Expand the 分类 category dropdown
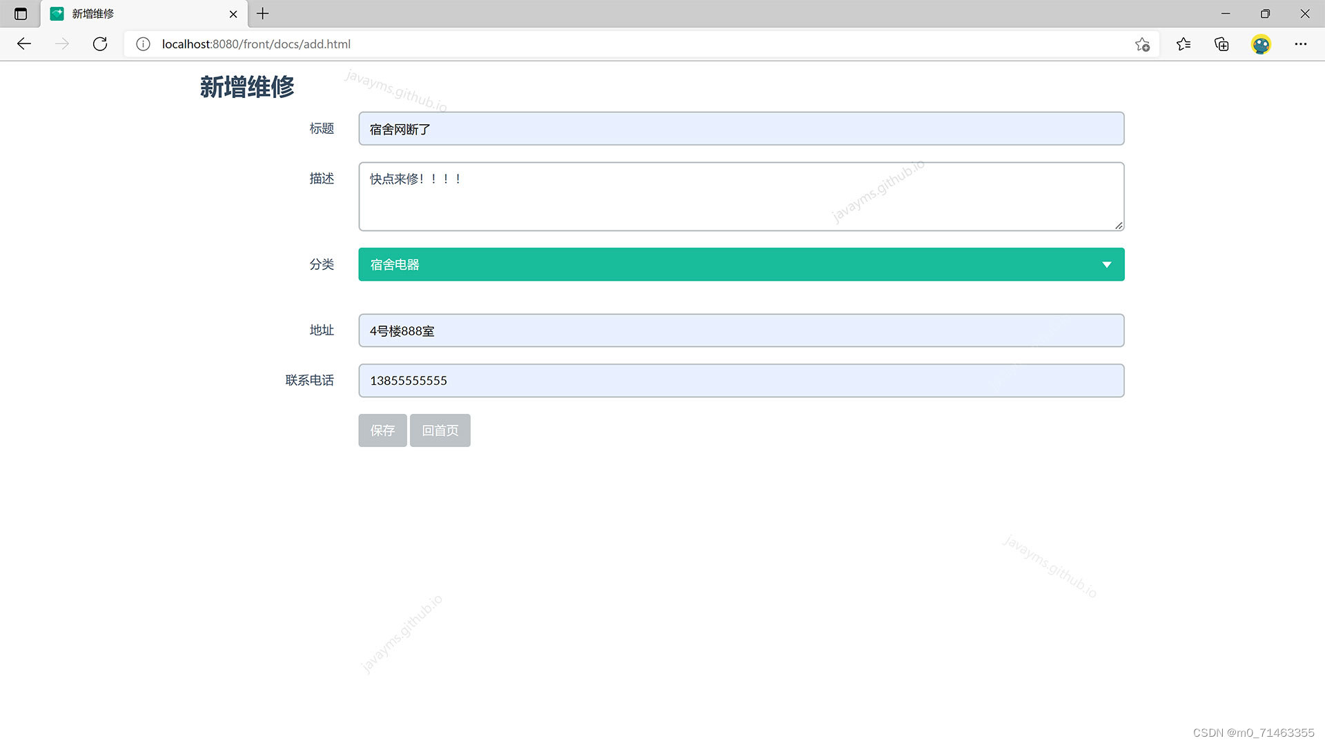This screenshot has width=1325, height=745. click(x=740, y=264)
